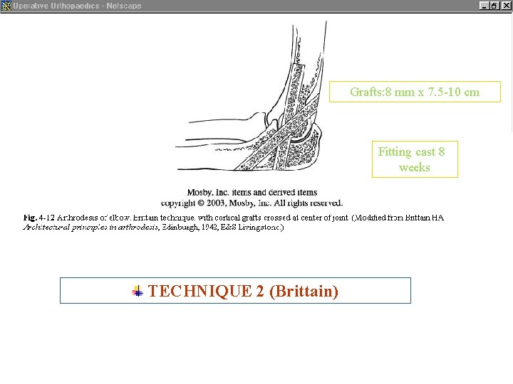Image resolution: width=513 pixels, height=384 pixels.
Task: Click the 'copyright © 2003, Mosby, Inc.' line
Action: coord(252,203)
